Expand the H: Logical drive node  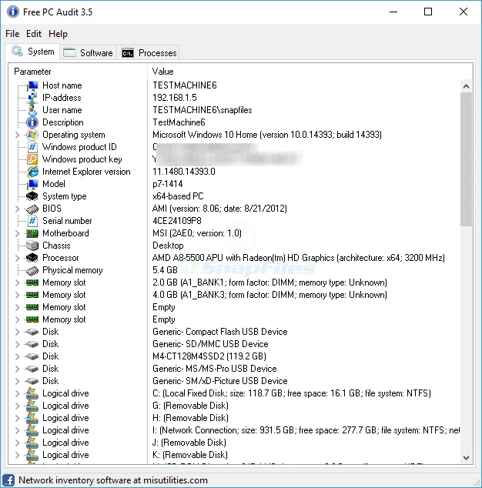(x=18, y=418)
